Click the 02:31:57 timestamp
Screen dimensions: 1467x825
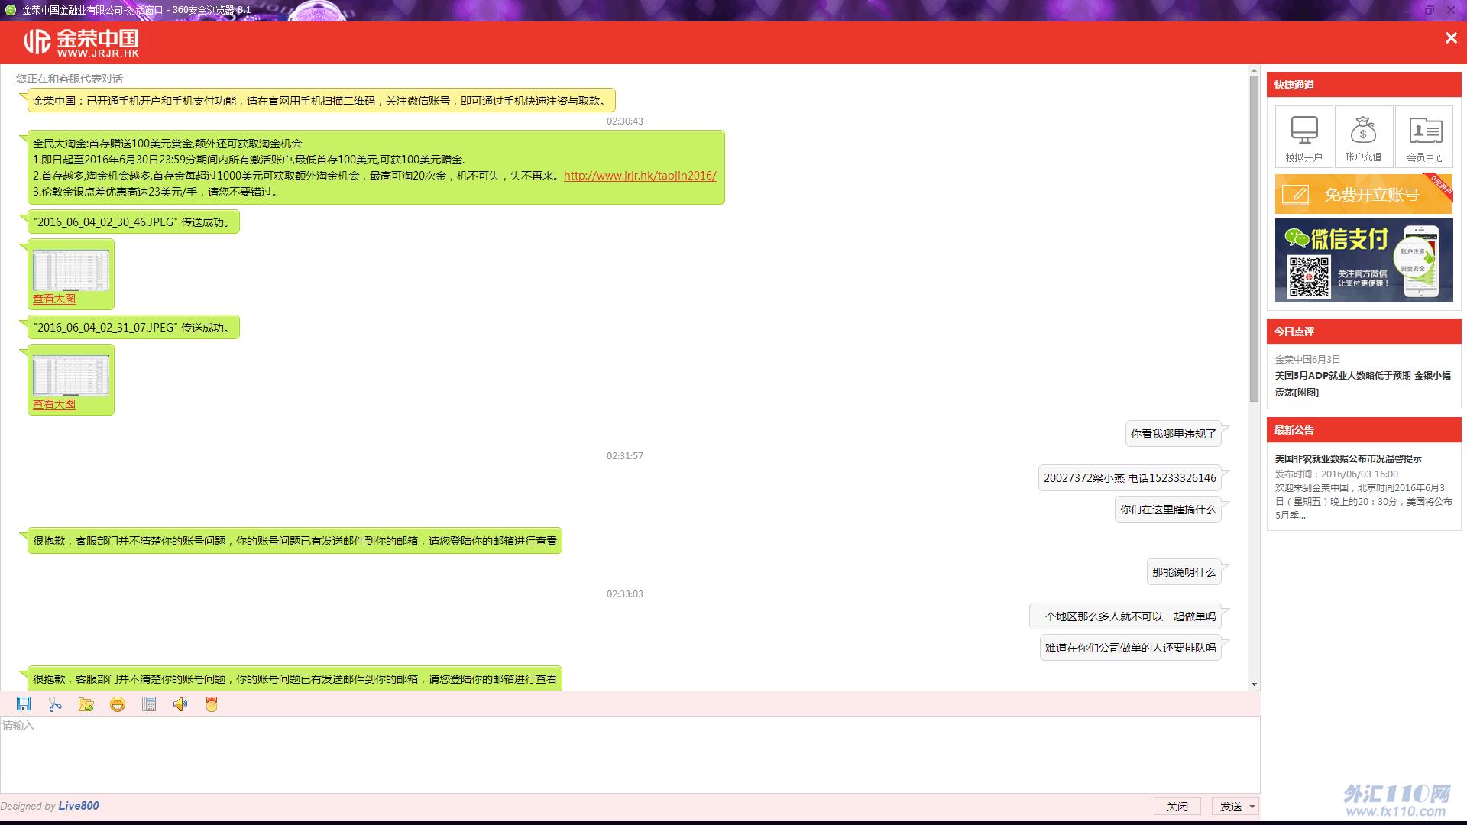point(625,455)
